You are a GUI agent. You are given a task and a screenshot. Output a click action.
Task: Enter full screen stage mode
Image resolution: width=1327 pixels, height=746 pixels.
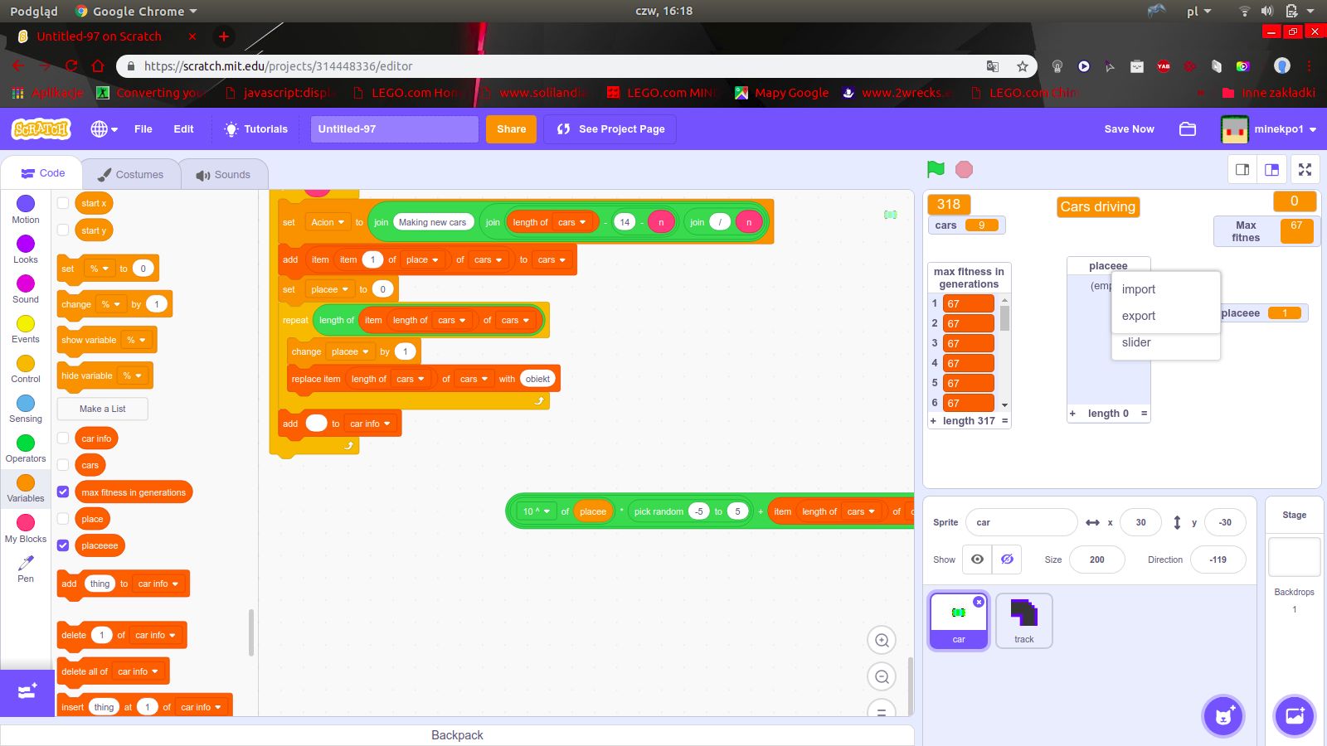pos(1305,170)
